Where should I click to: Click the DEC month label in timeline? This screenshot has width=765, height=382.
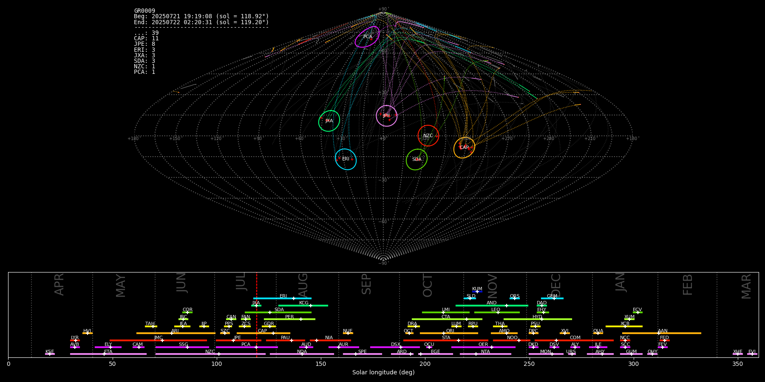[556, 285]
